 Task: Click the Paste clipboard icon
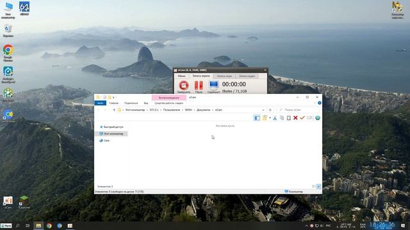(289, 118)
